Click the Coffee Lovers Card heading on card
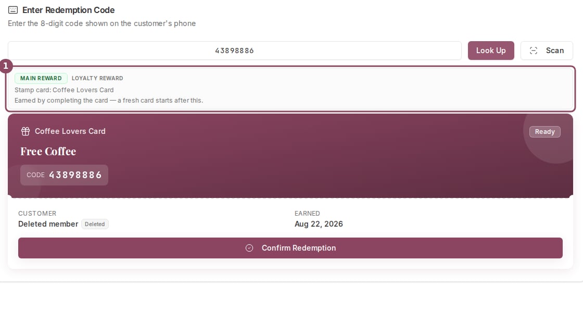 pyautogui.click(x=70, y=131)
